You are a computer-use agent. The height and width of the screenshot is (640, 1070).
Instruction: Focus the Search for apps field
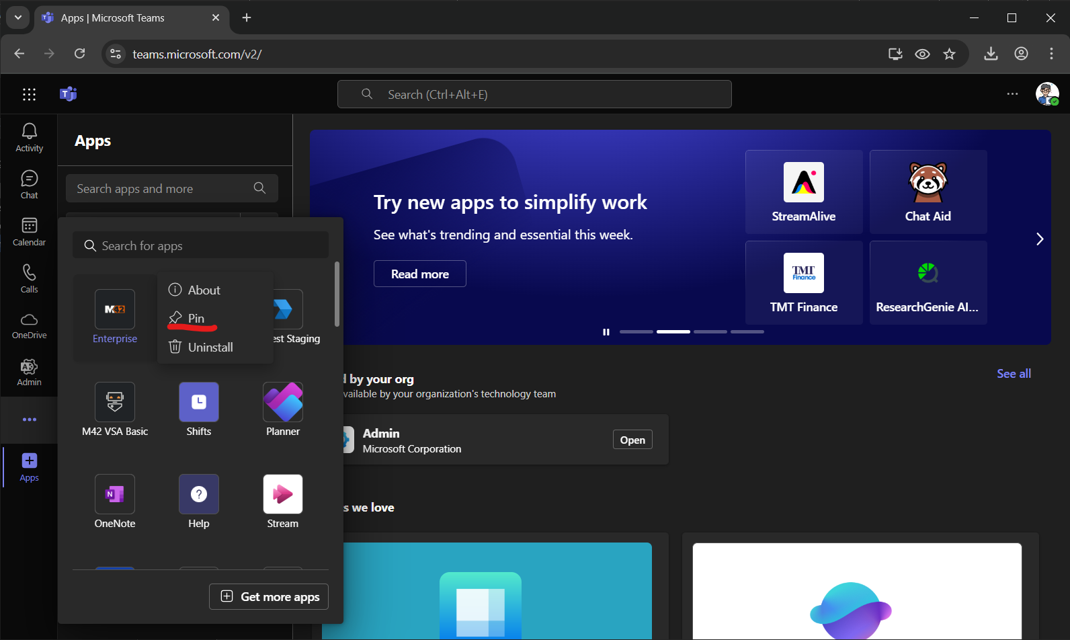click(x=200, y=245)
